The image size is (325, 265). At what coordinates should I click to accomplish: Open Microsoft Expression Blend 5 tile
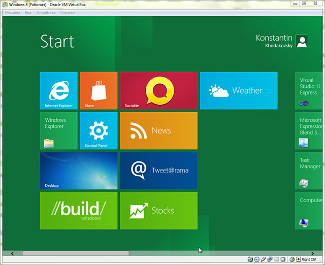[309, 130]
